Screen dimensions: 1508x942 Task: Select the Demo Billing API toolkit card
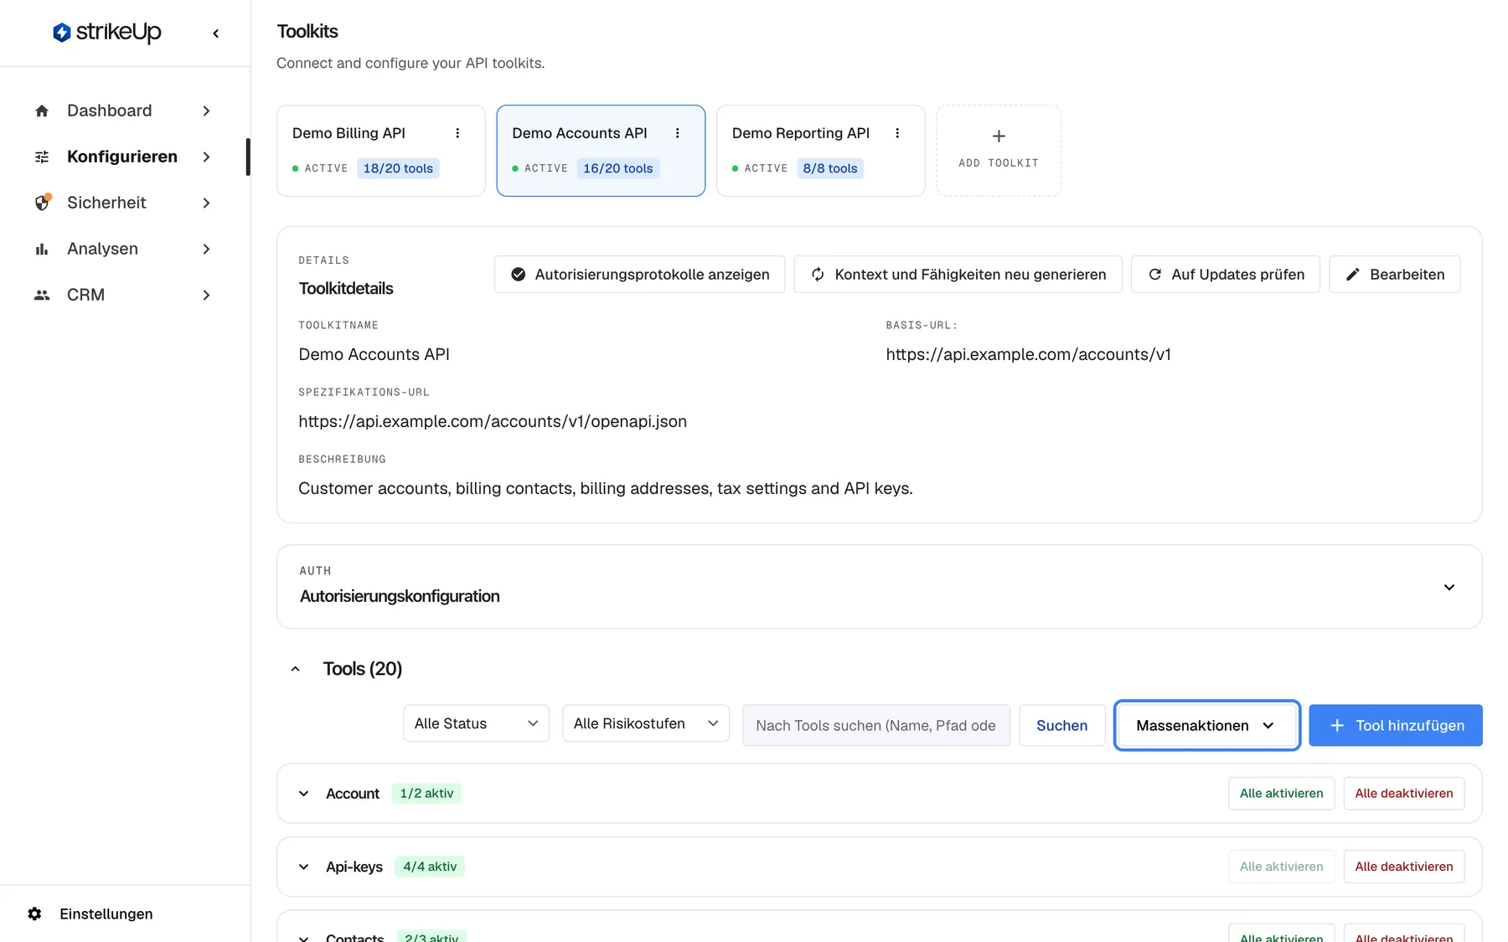[x=381, y=151]
